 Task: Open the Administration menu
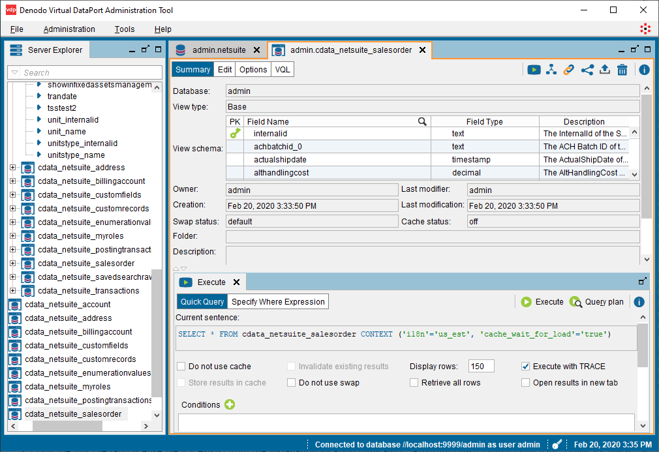point(69,29)
